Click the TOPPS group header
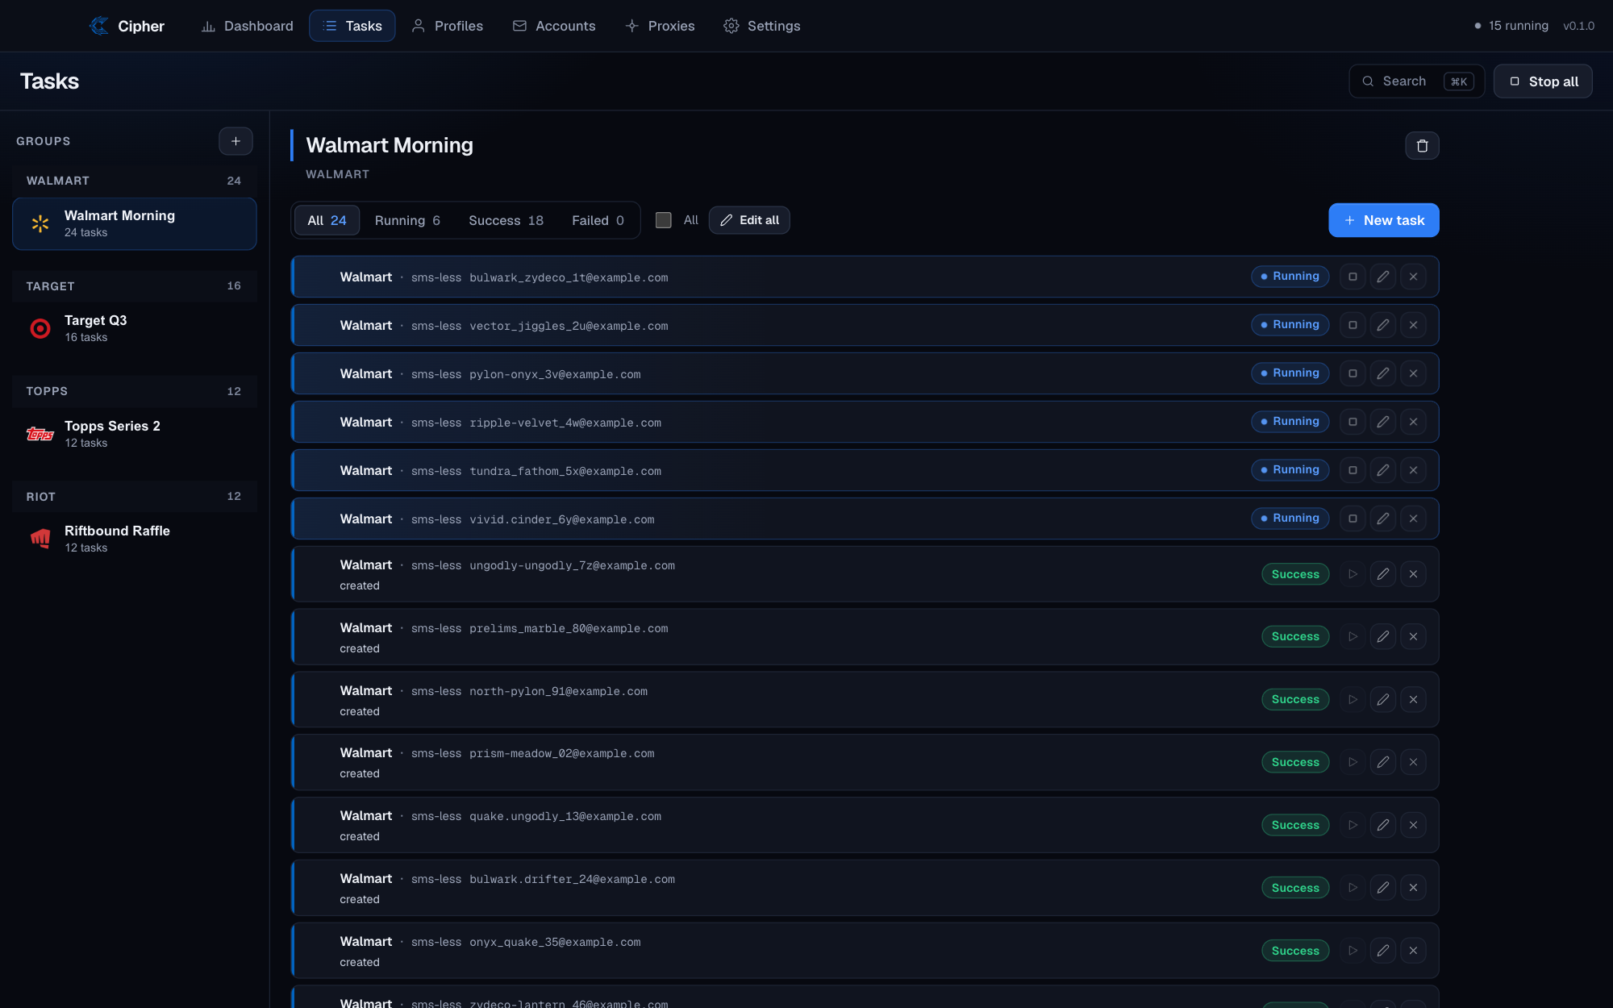 135,391
